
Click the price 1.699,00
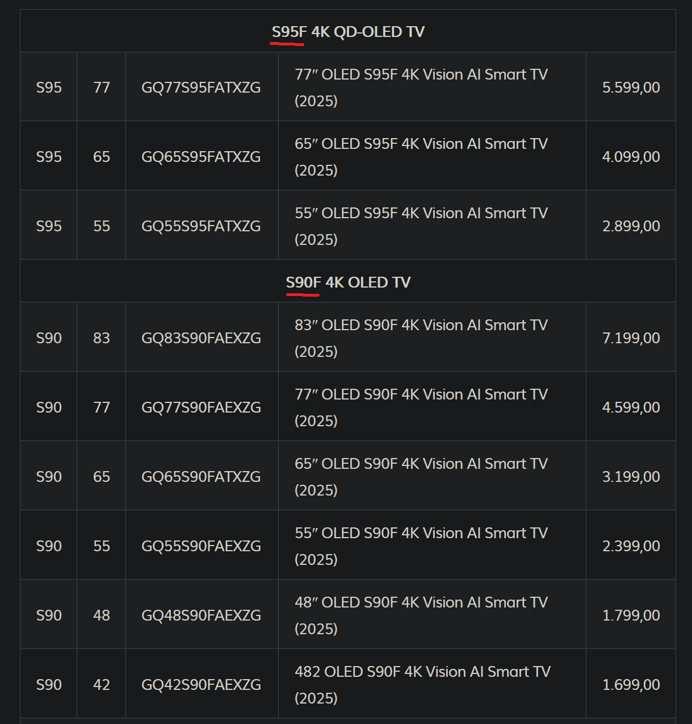631,685
